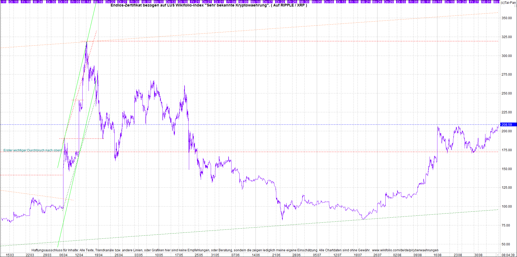Open the wikifolio.com cyberwaehrungen link
Viewport: 517px width, 257px height.
[x=405, y=250]
